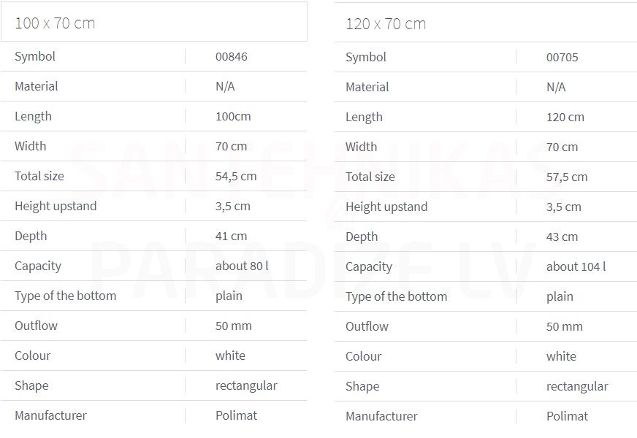Click the 41 cm depth value
637x438 pixels.
231,236
